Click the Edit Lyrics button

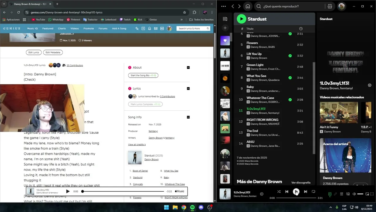33,52
